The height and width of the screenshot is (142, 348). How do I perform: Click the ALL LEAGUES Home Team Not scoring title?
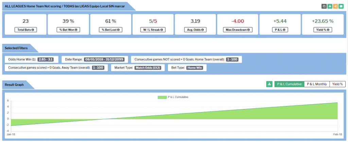coord(64,6)
